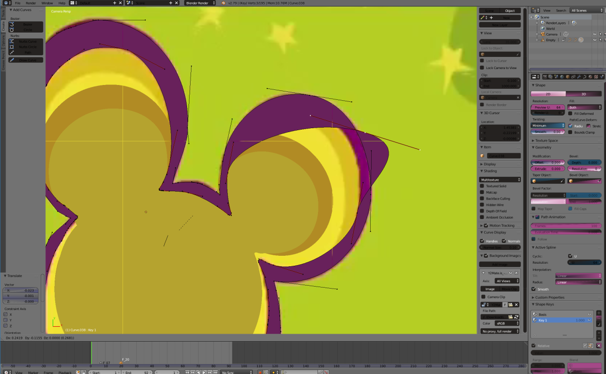Switch to the Constraints properties tab icon
Screen dimensions: 606x374
tap(573, 76)
